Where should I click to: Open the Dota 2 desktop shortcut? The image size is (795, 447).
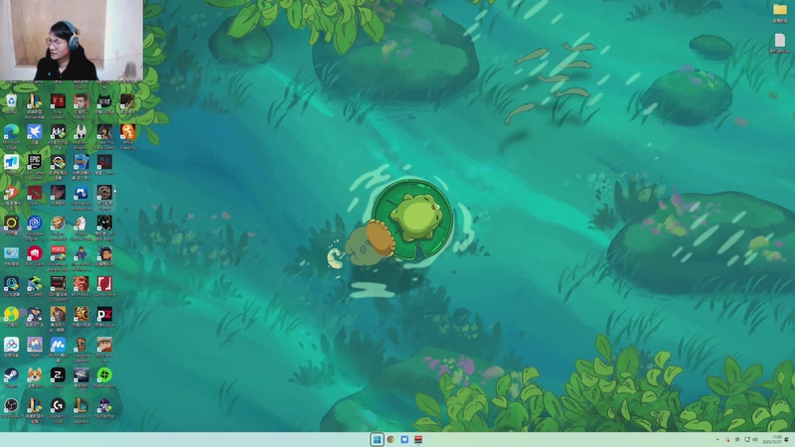pyautogui.click(x=35, y=193)
